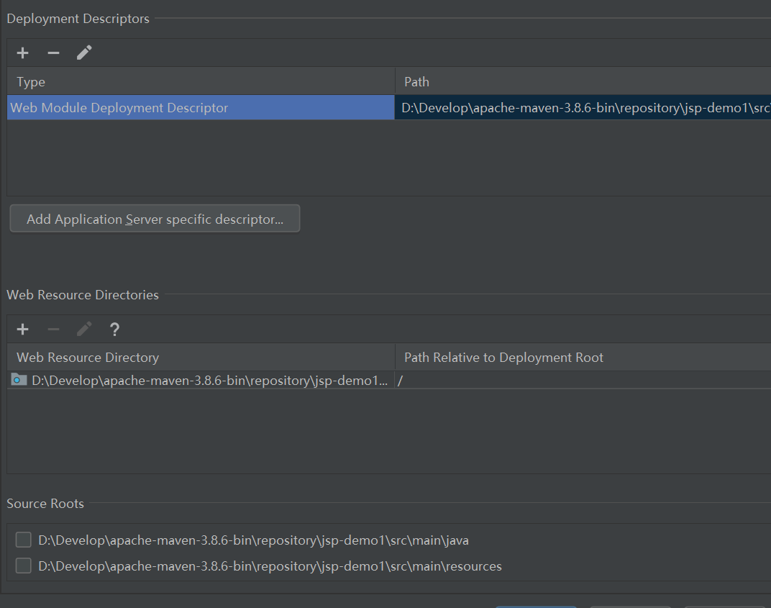Click the Path column header in Deployment Descriptors
The width and height of the screenshot is (771, 608).
(x=416, y=82)
